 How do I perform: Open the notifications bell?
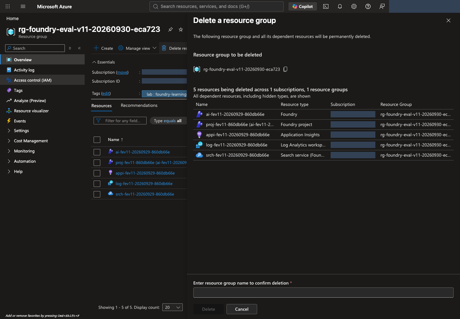(x=340, y=6)
